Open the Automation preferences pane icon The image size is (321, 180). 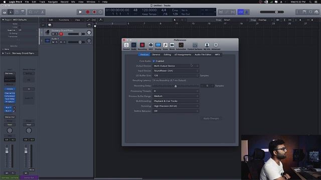[x=181, y=46]
